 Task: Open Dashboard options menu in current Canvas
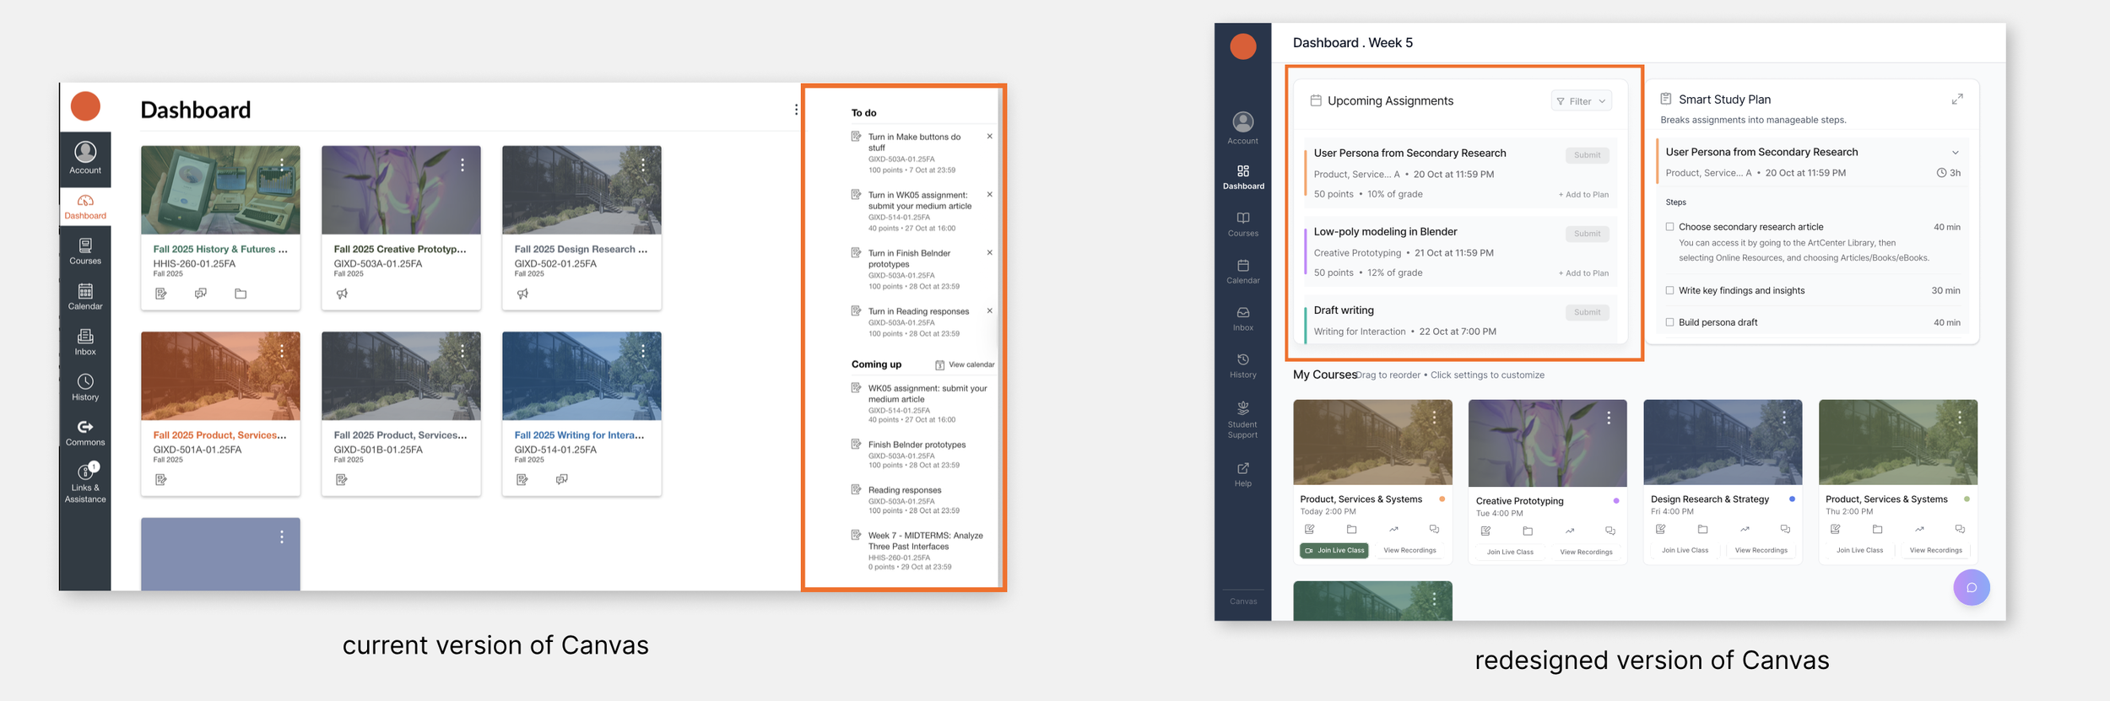click(x=796, y=110)
